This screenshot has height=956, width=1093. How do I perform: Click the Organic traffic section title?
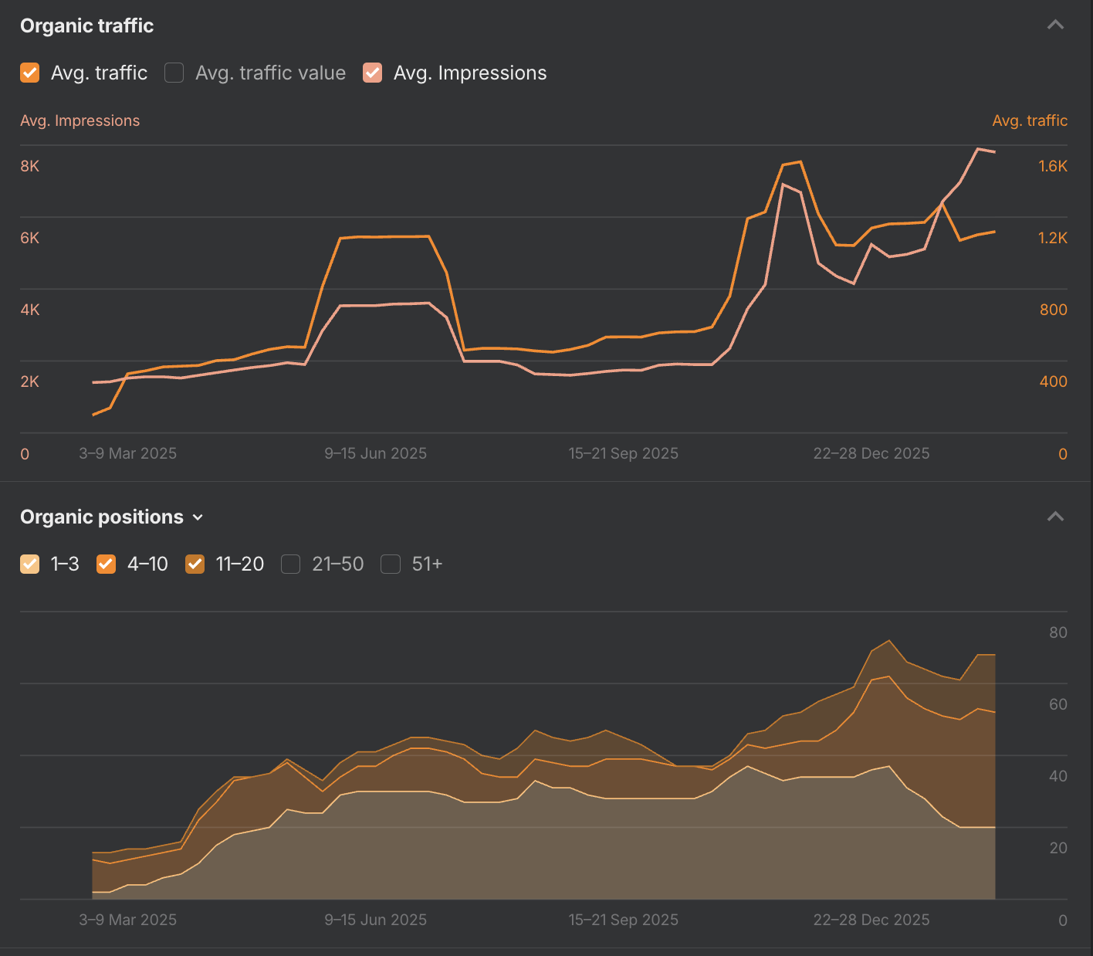[x=86, y=25]
